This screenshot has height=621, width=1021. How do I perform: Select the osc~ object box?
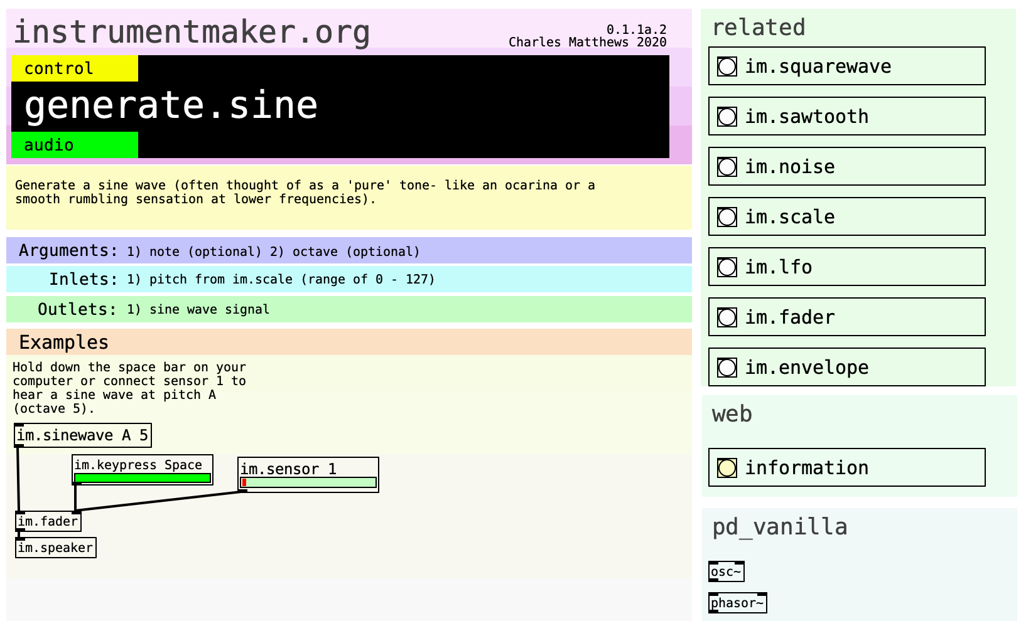tap(727, 571)
